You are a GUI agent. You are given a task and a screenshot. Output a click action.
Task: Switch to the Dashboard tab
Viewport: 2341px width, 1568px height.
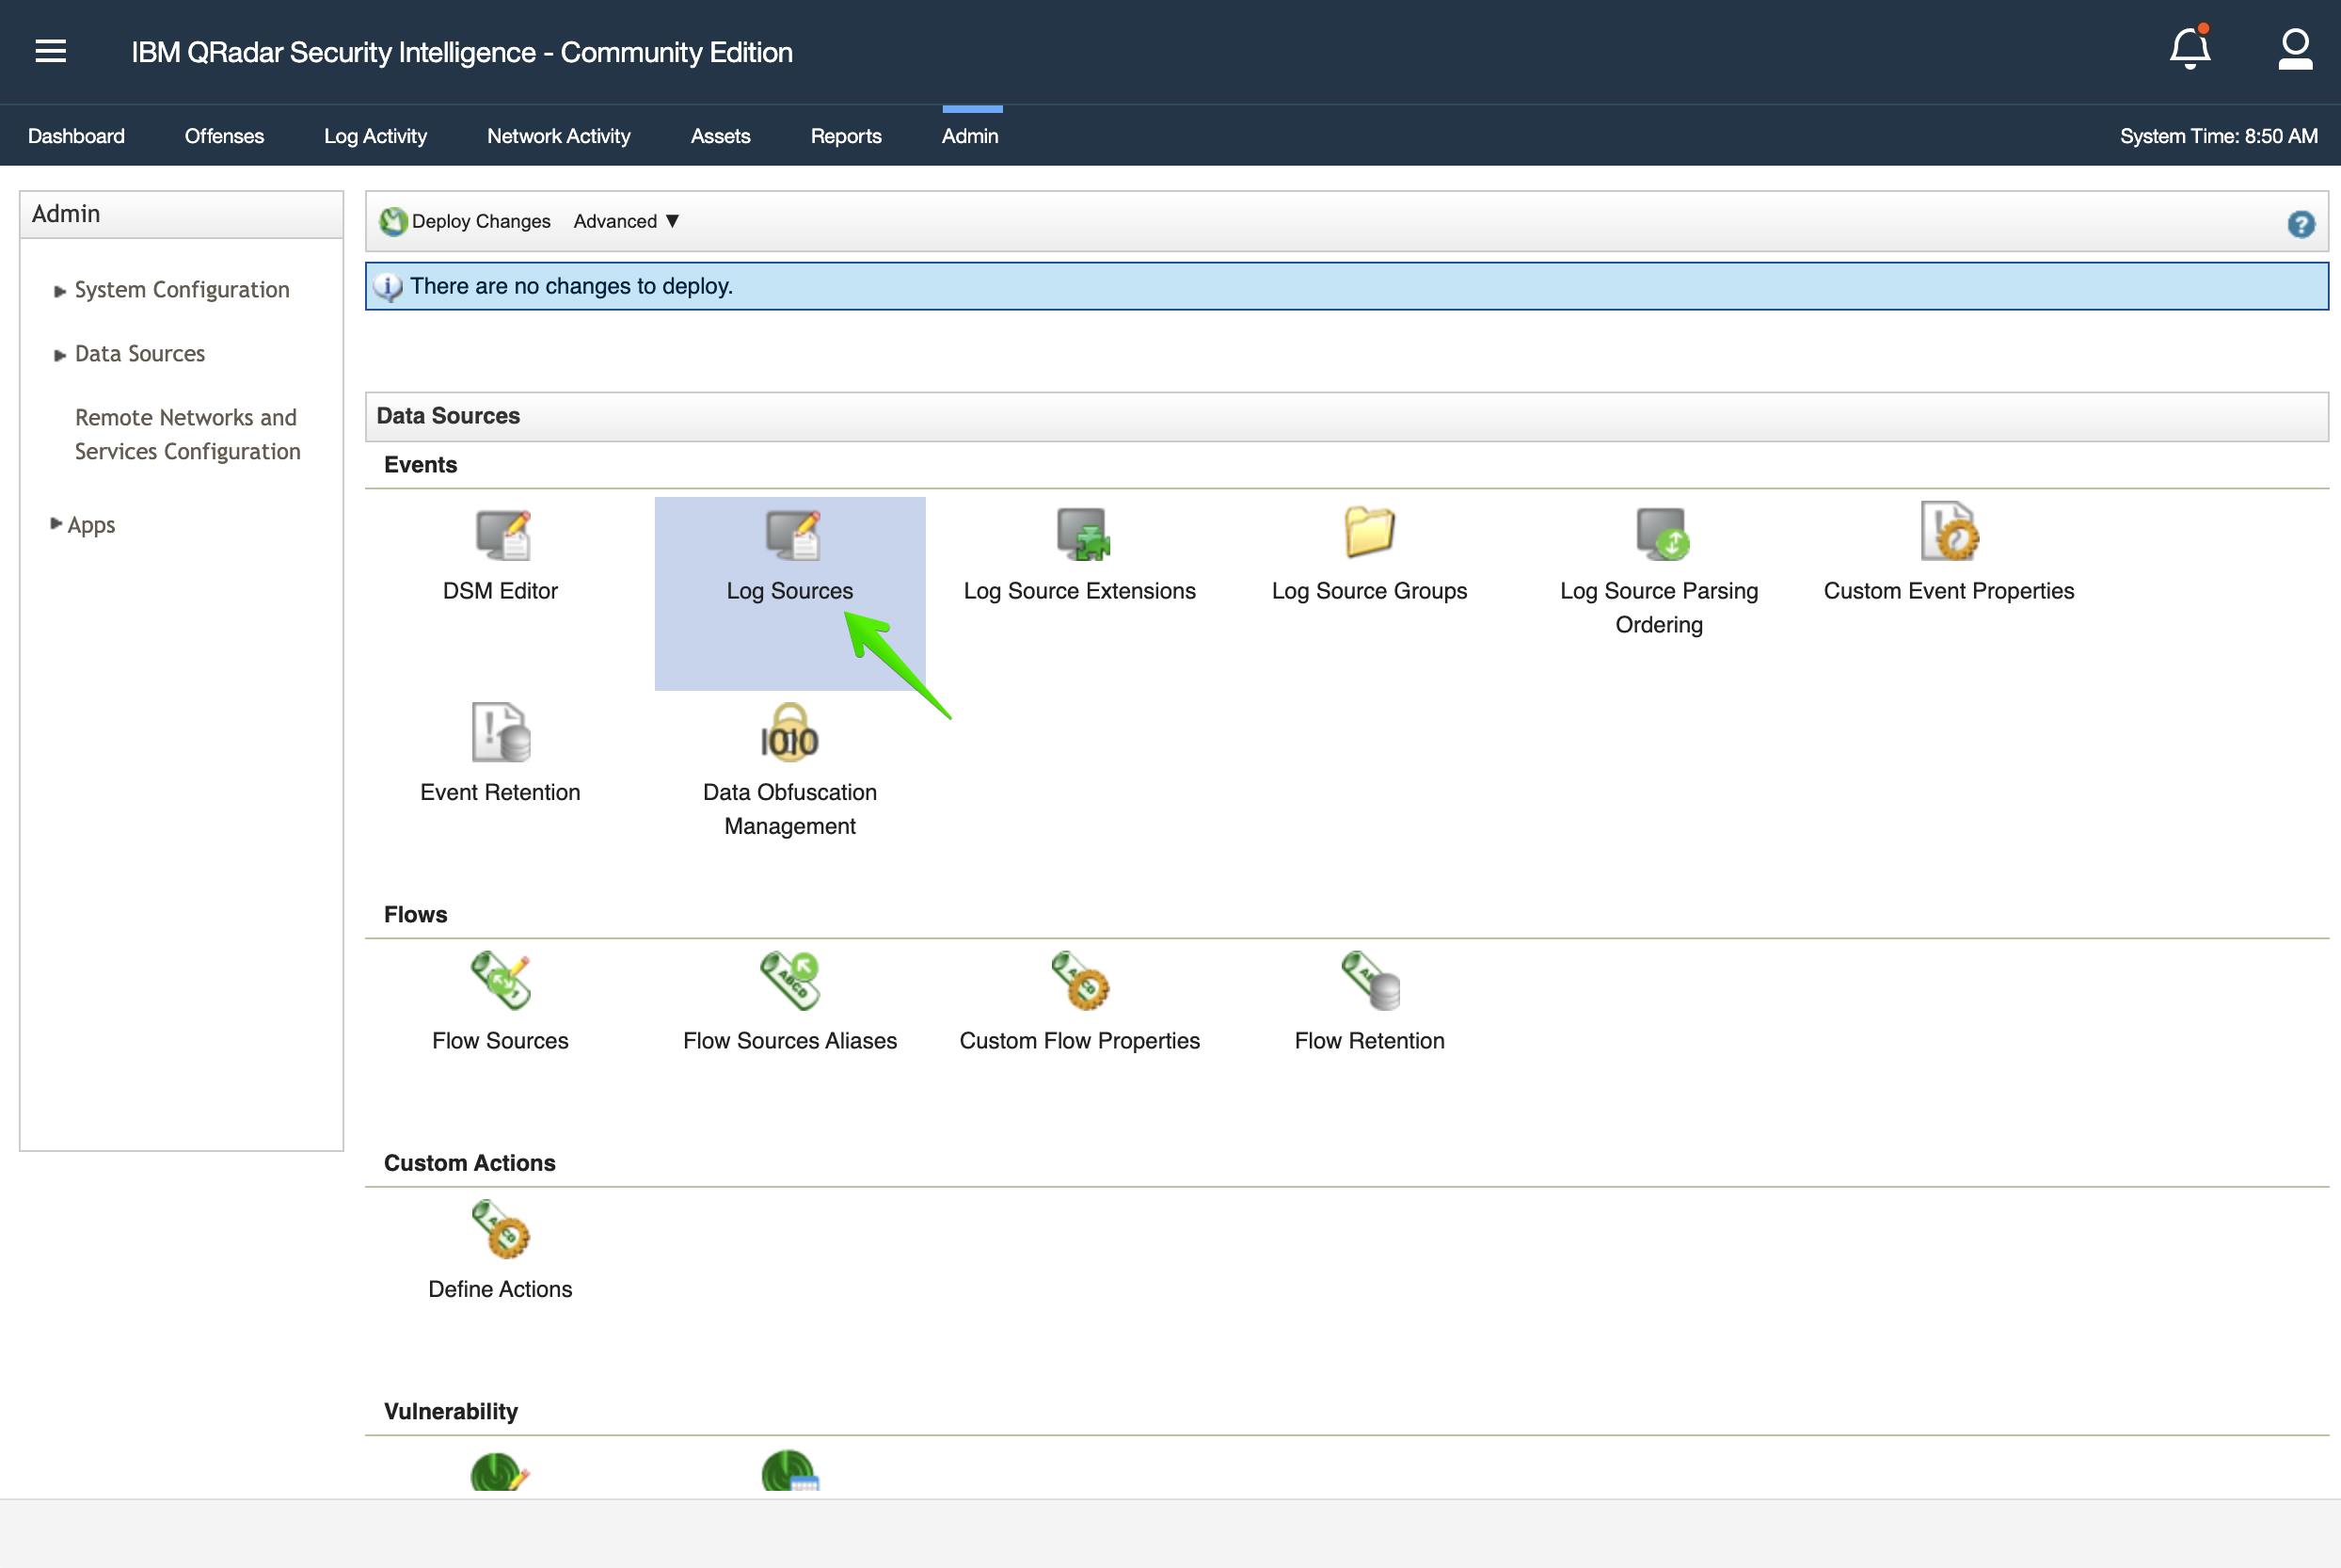76,136
